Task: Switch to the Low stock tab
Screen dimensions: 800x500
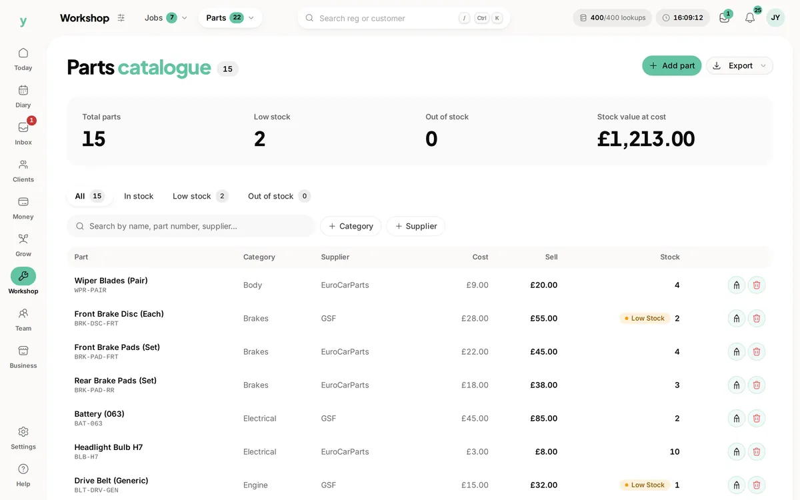Action: pos(200,196)
